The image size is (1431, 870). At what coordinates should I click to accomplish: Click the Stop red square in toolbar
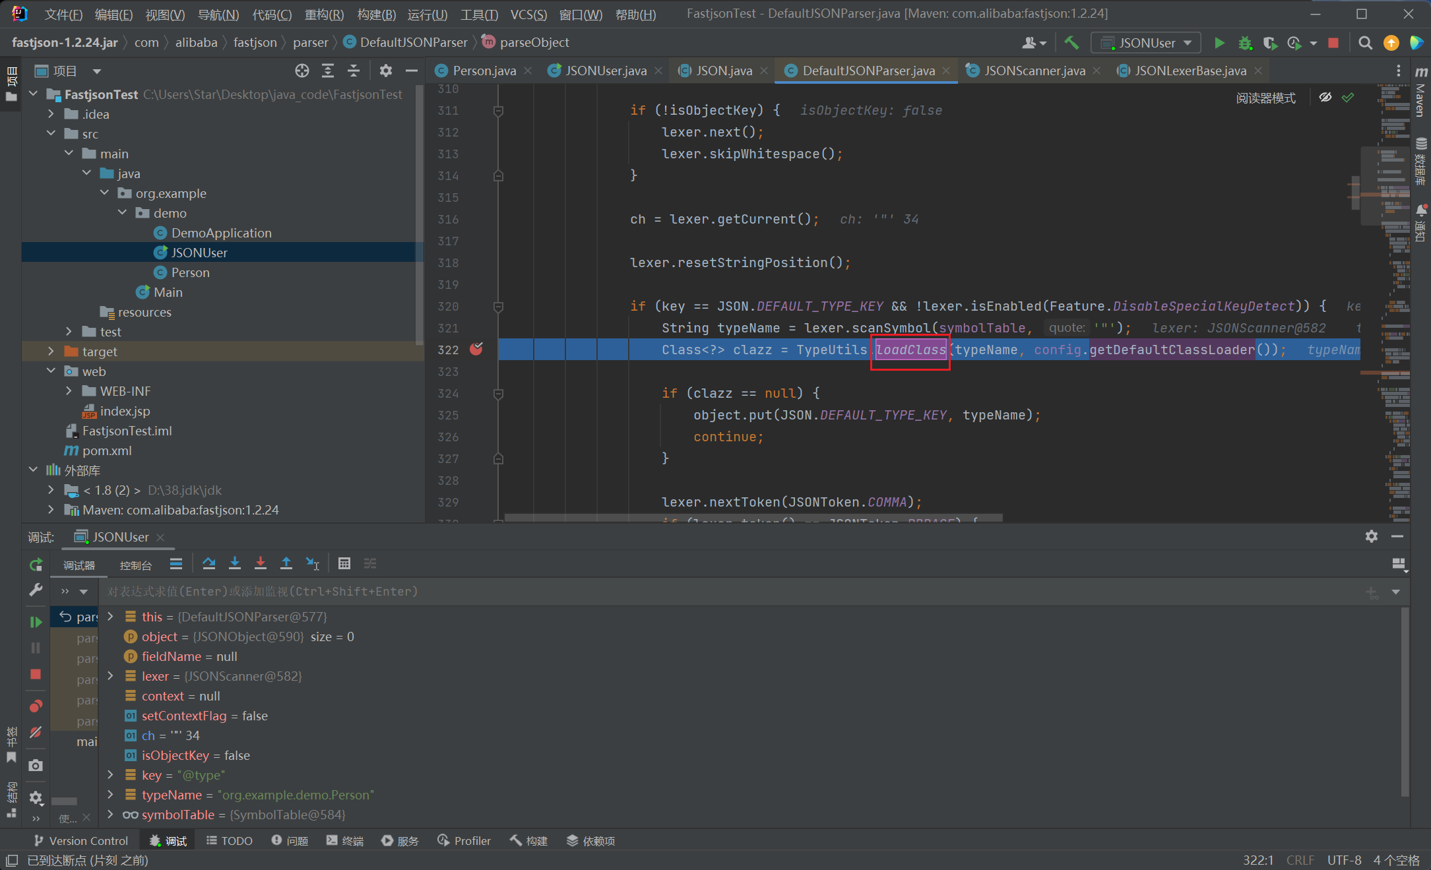point(1333,43)
